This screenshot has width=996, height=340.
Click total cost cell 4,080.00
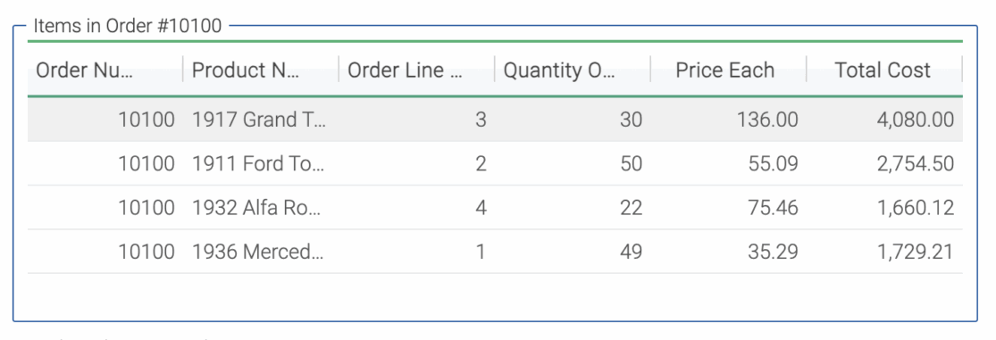pos(916,120)
